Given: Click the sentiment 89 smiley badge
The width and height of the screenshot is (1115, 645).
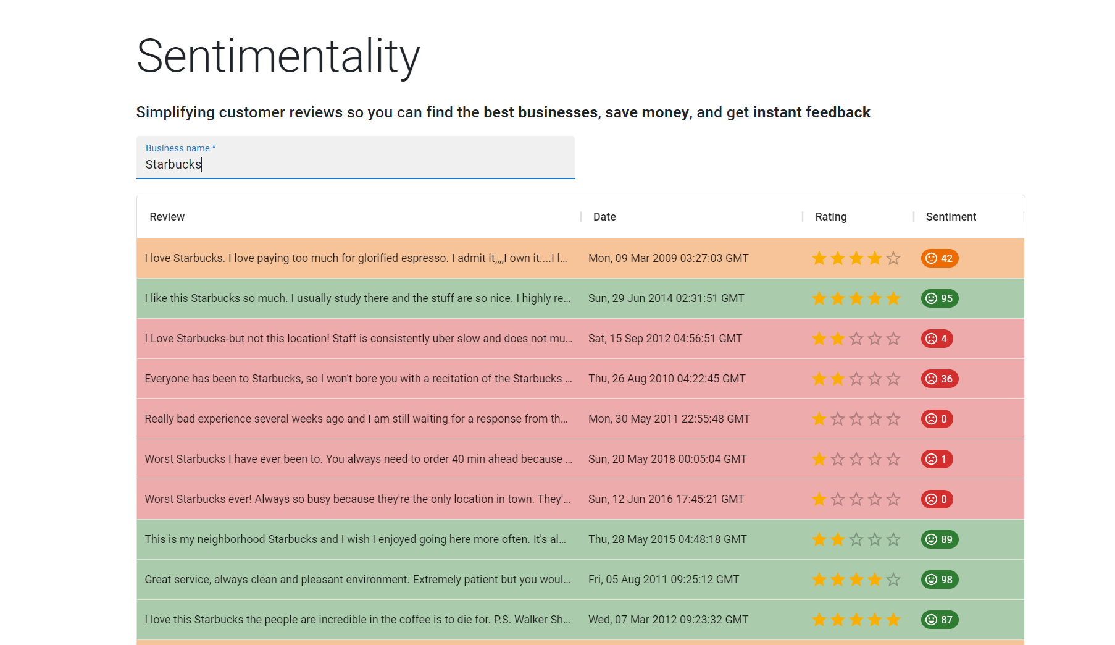Looking at the screenshot, I should [939, 539].
